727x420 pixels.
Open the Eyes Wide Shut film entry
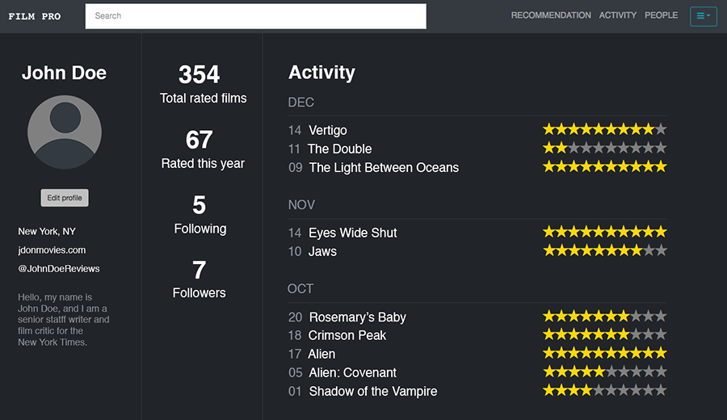coord(353,233)
